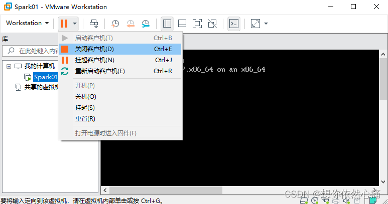Select 启动客户机(T) menu entry

click(x=120, y=38)
